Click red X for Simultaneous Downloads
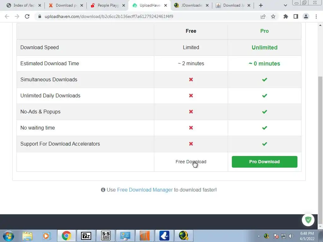This screenshot has width=323, height=242. click(191, 79)
